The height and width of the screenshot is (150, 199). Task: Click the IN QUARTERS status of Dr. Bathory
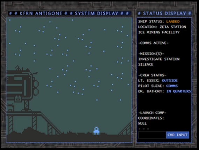pyautogui.click(x=179, y=91)
